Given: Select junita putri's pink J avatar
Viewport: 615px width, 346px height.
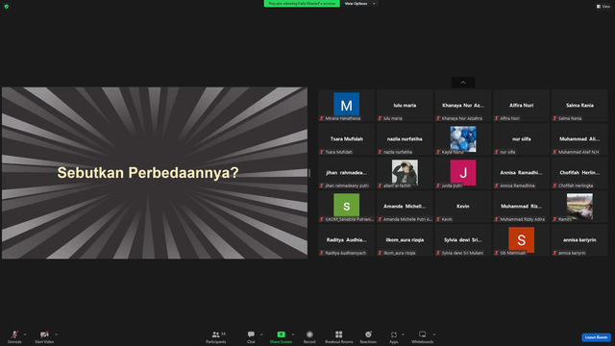Looking at the screenshot, I should 463,173.
